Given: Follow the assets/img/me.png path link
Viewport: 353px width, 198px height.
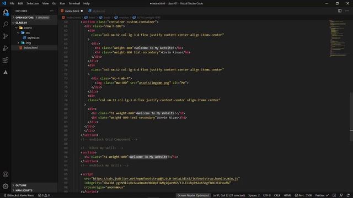Looking at the screenshot, I should pyautogui.click(x=154, y=82).
